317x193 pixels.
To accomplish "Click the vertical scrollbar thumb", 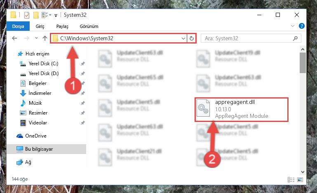I will [x=303, y=63].
